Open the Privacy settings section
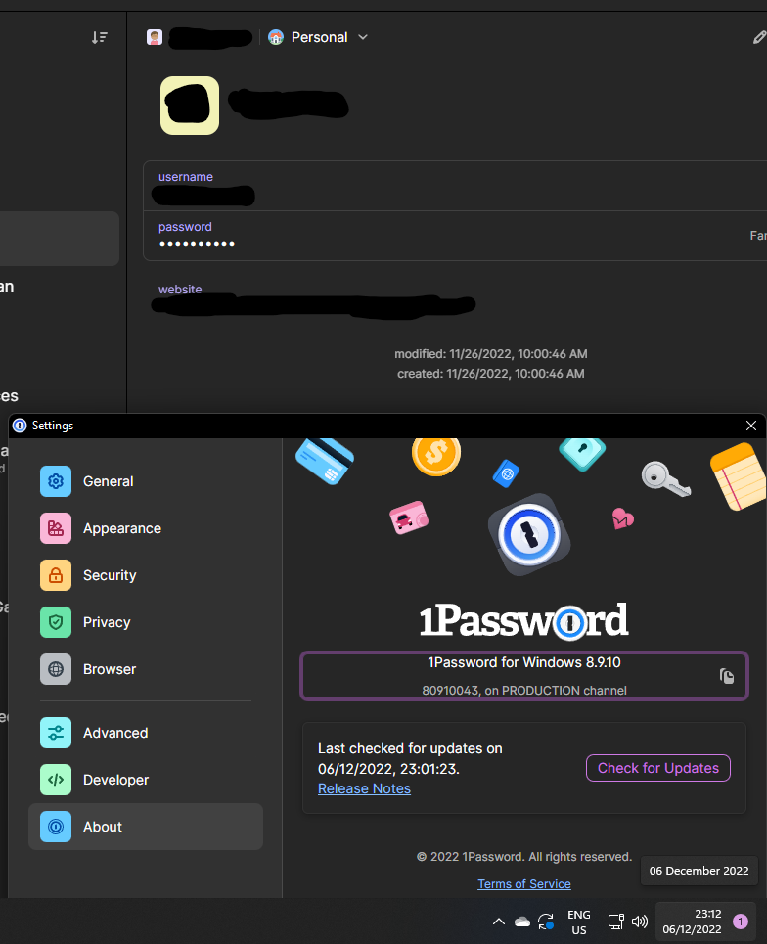Viewport: 767px width, 944px height. tap(146, 622)
